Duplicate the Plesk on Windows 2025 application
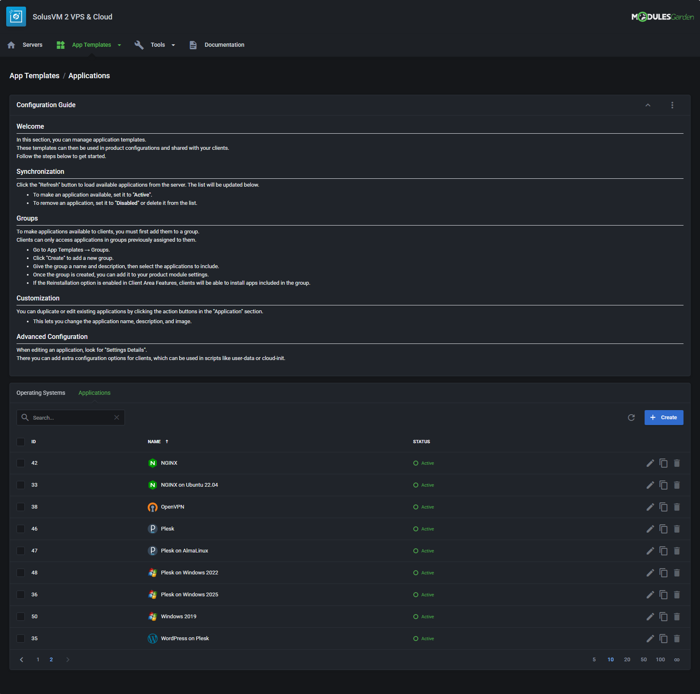700x694 pixels. [664, 595]
